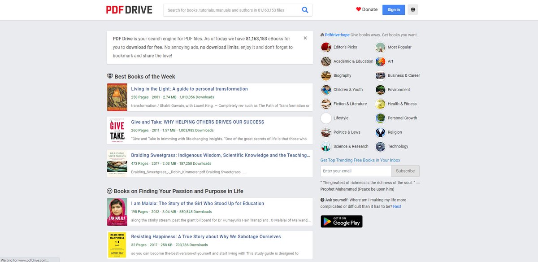Click the Editor's Picks category icon
This screenshot has width=538, height=262.
pos(326,47)
